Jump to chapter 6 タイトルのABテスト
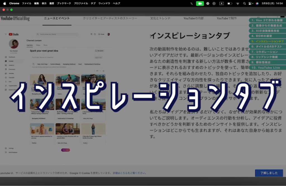 [267, 46]
